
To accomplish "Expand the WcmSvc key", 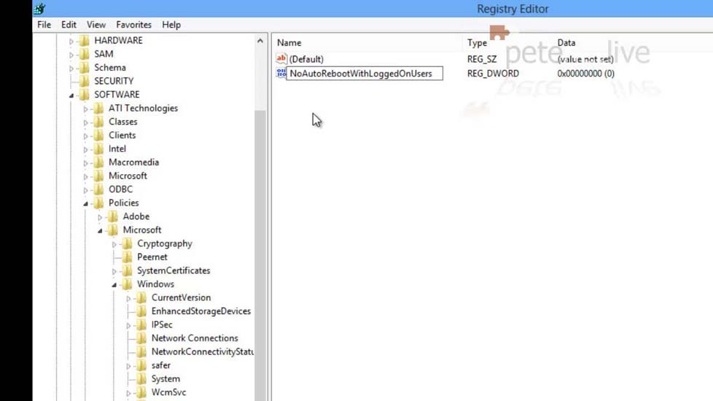I will point(129,393).
